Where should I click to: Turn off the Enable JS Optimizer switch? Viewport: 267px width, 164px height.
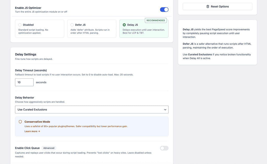click(164, 10)
